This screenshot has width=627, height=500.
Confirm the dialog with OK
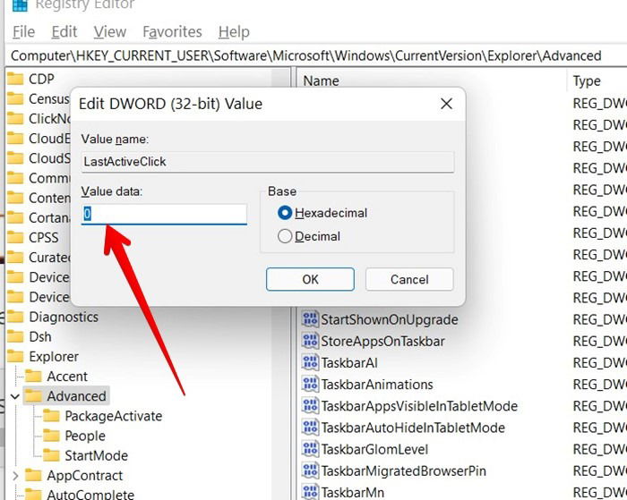pos(310,279)
